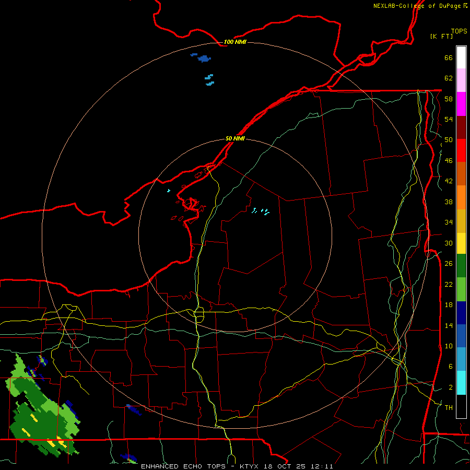The height and width of the screenshot is (470, 470).
Task: Click the 'TOPS' legend title
Action: [459, 31]
